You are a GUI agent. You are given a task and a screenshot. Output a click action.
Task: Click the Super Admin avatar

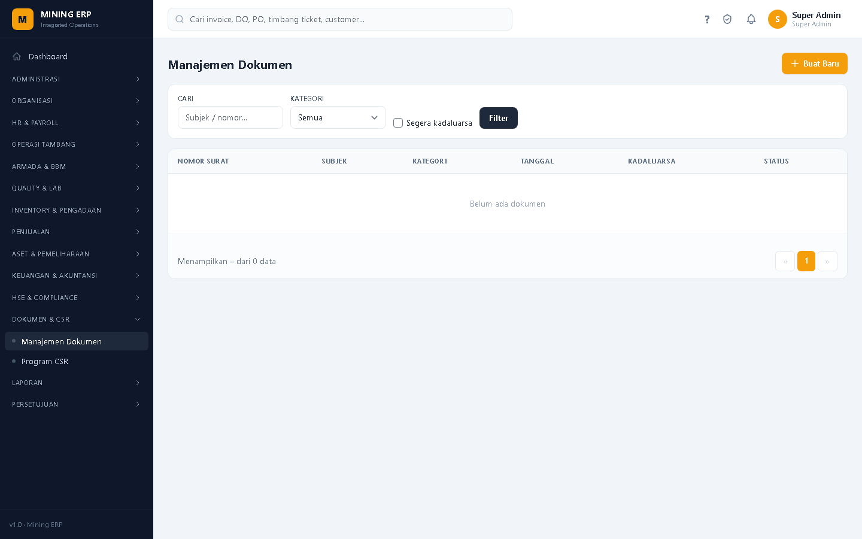[778, 19]
